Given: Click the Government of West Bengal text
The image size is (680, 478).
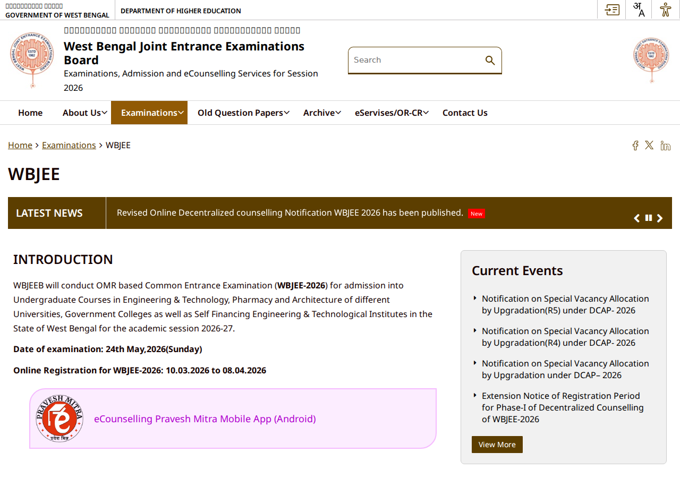Looking at the screenshot, I should tap(57, 15).
